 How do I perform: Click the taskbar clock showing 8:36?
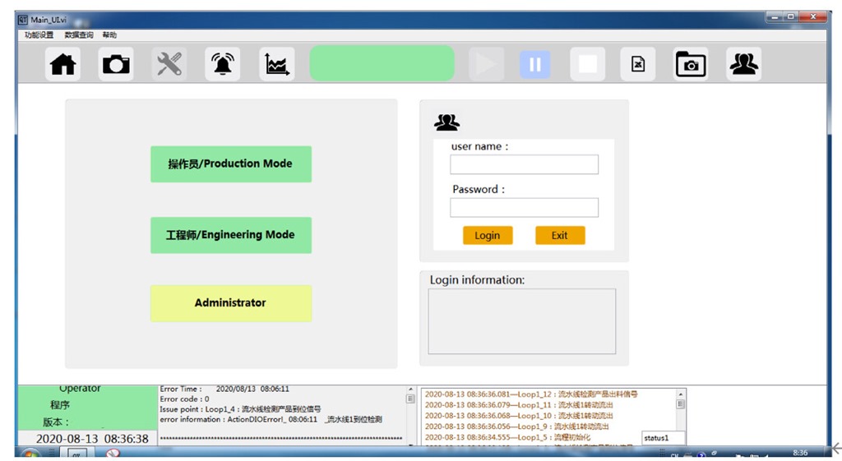[800, 453]
